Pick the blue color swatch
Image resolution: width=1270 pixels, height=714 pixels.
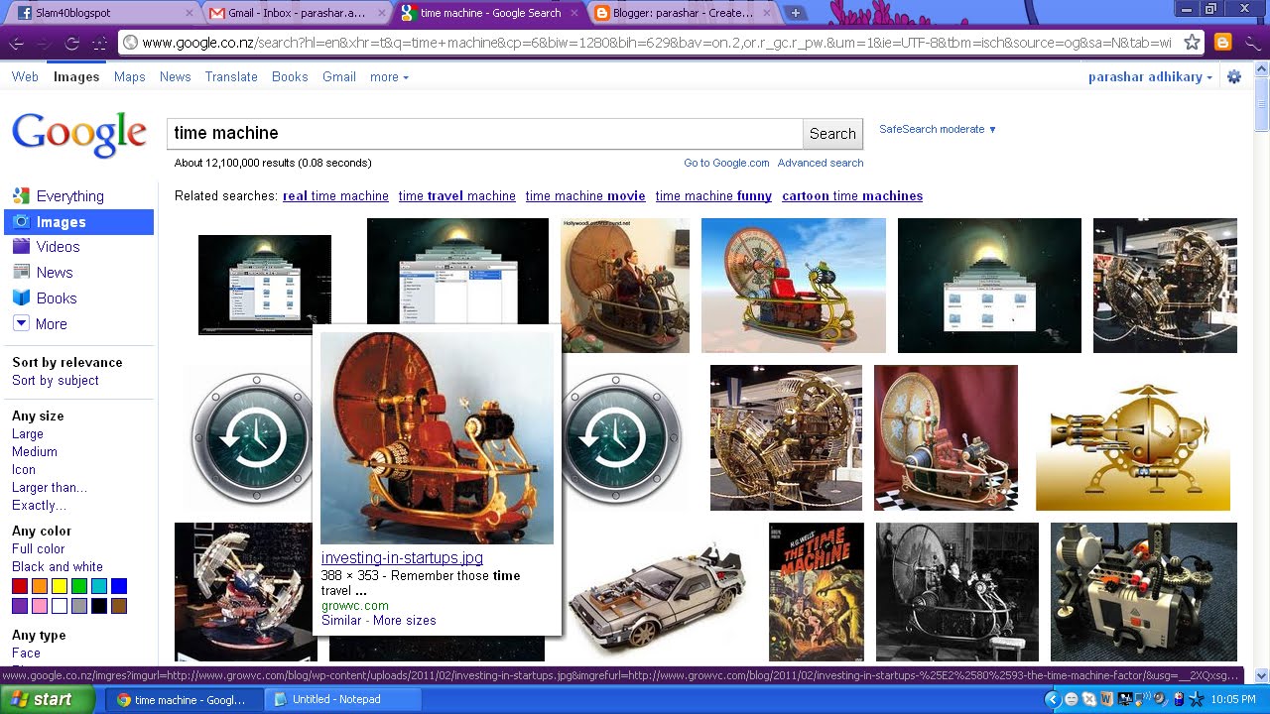pyautogui.click(x=119, y=586)
